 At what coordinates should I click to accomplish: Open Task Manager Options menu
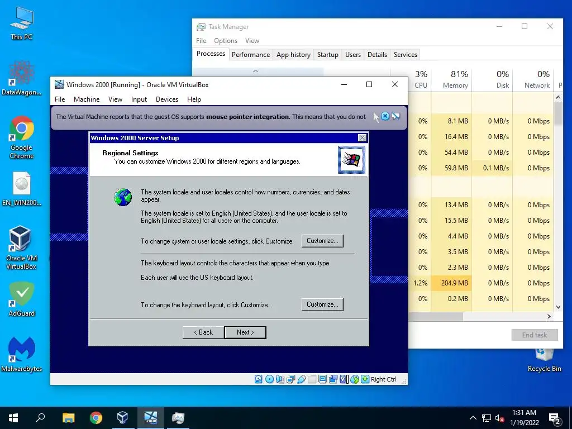coord(226,40)
